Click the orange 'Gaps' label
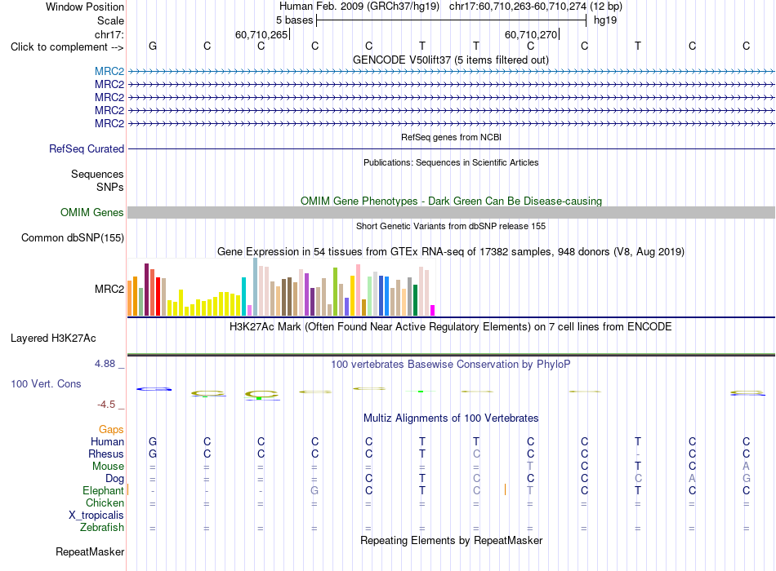The image size is (776, 571). (x=111, y=430)
